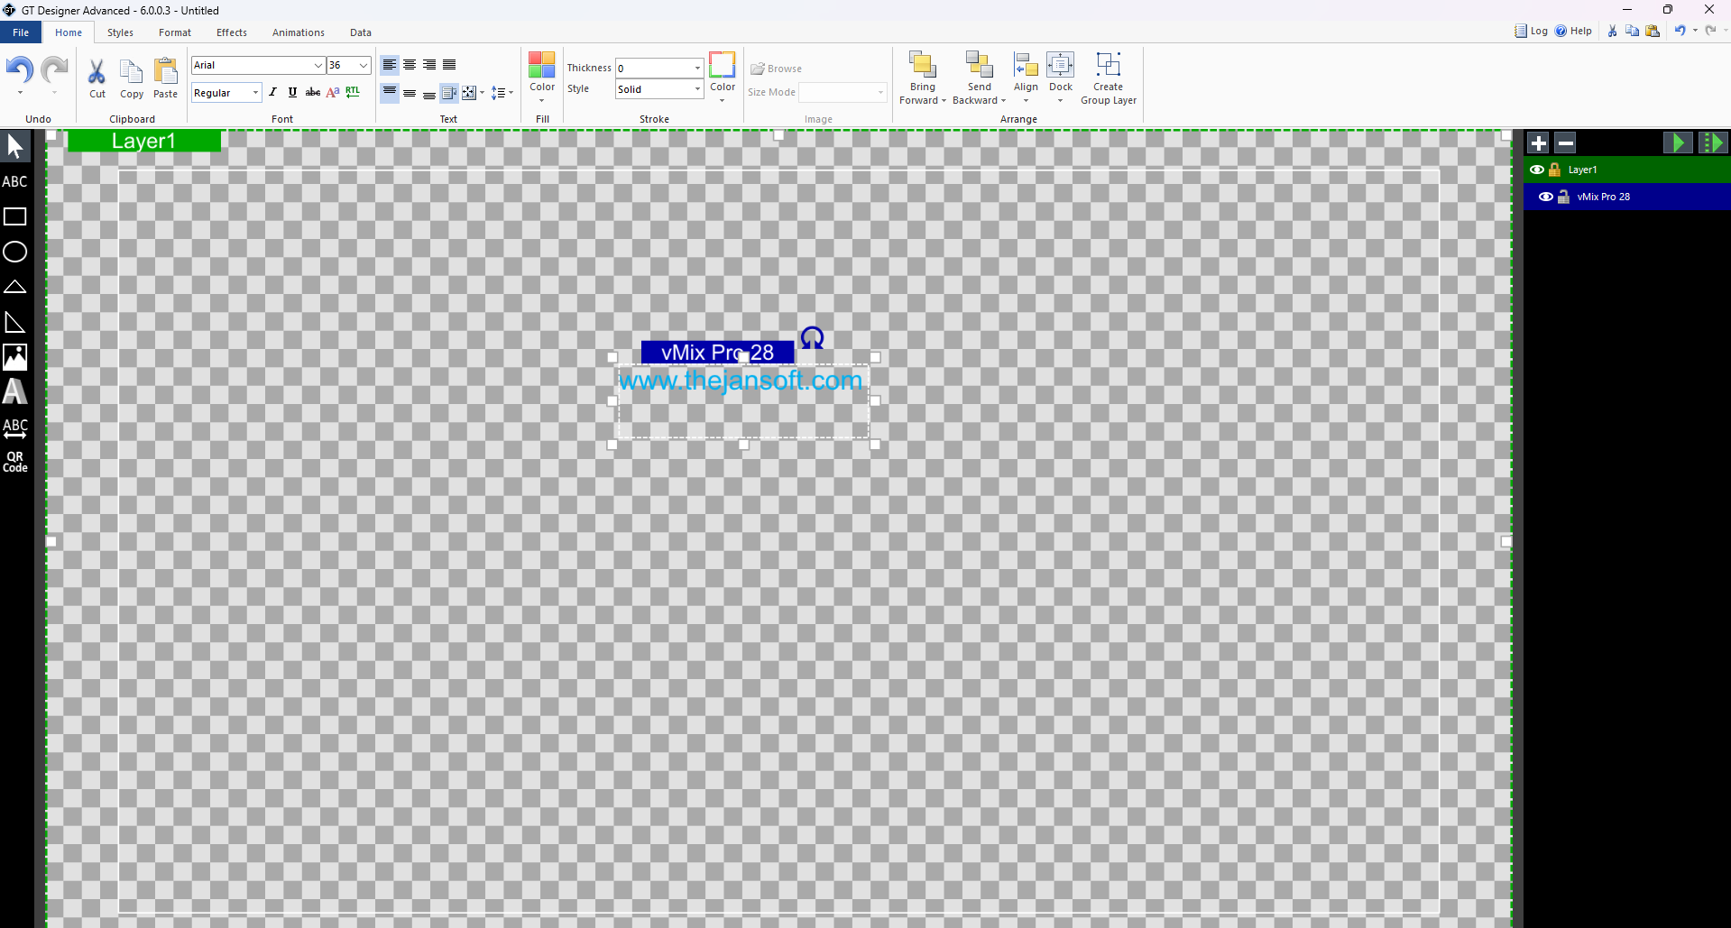The image size is (1731, 928).
Task: Select the image insert tool
Action: click(15, 357)
